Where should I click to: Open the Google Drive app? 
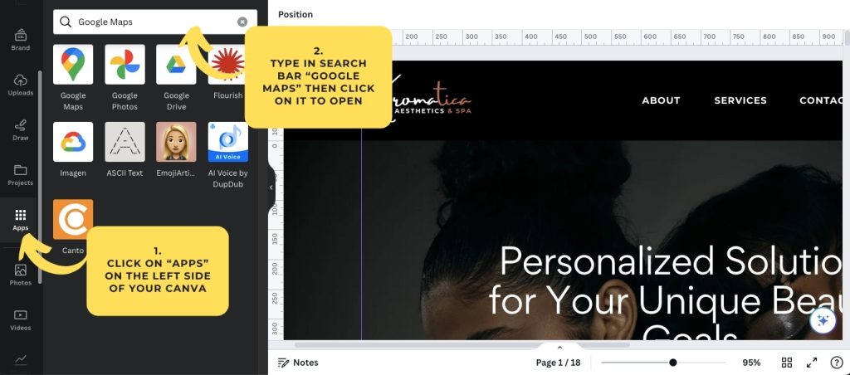click(176, 65)
